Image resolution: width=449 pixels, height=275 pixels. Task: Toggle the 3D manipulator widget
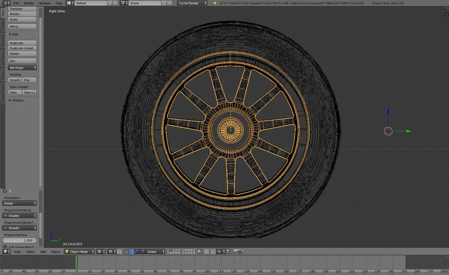tap(126, 251)
